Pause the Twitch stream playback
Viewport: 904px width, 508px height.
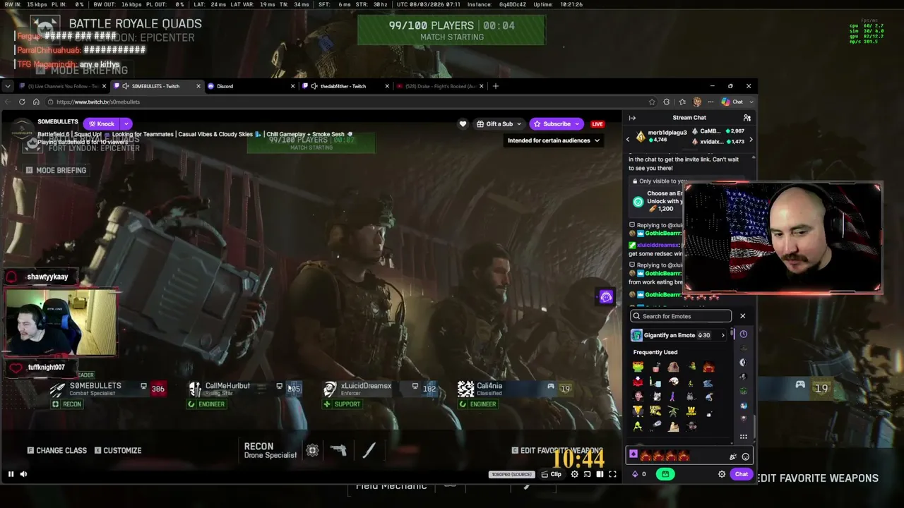click(x=11, y=474)
